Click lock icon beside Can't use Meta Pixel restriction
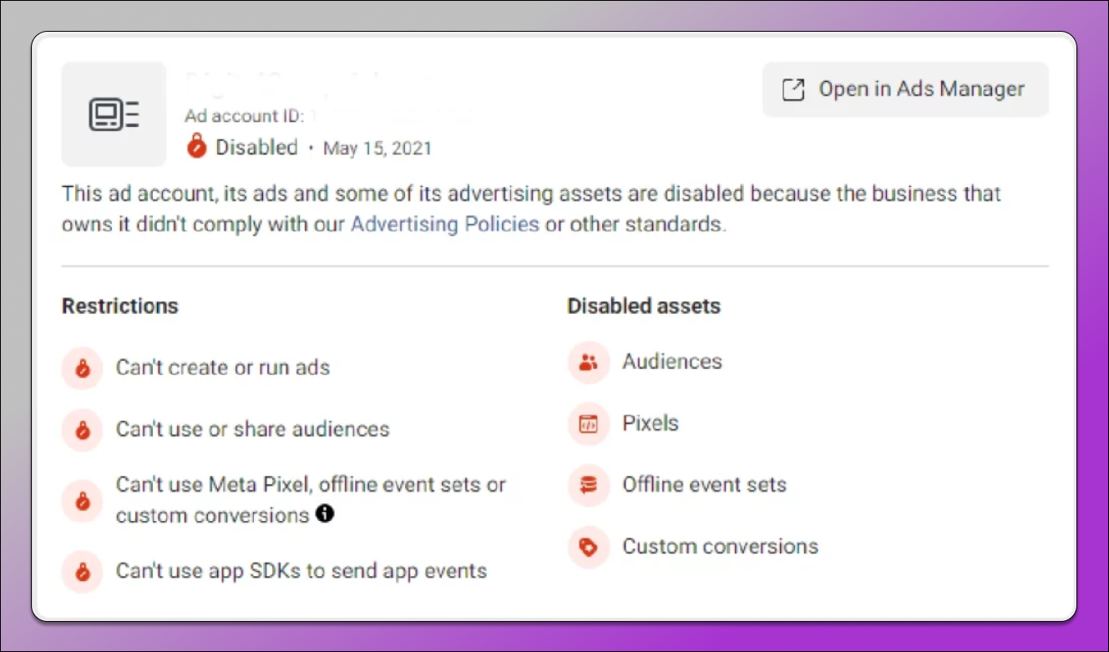Viewport: 1109px width, 652px height. point(83,501)
